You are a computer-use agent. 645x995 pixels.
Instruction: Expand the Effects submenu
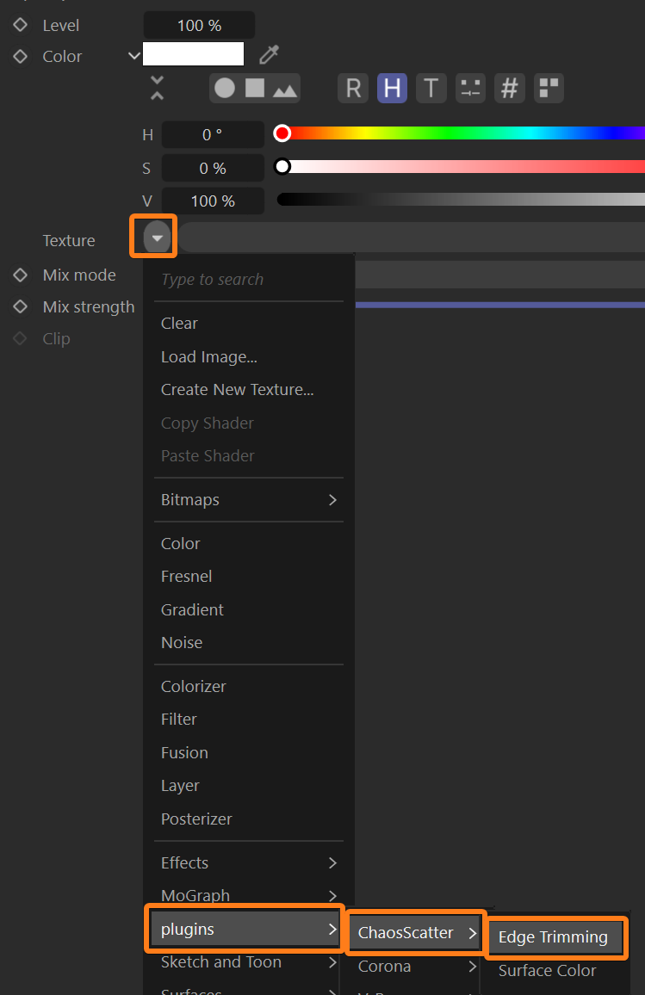pos(249,863)
